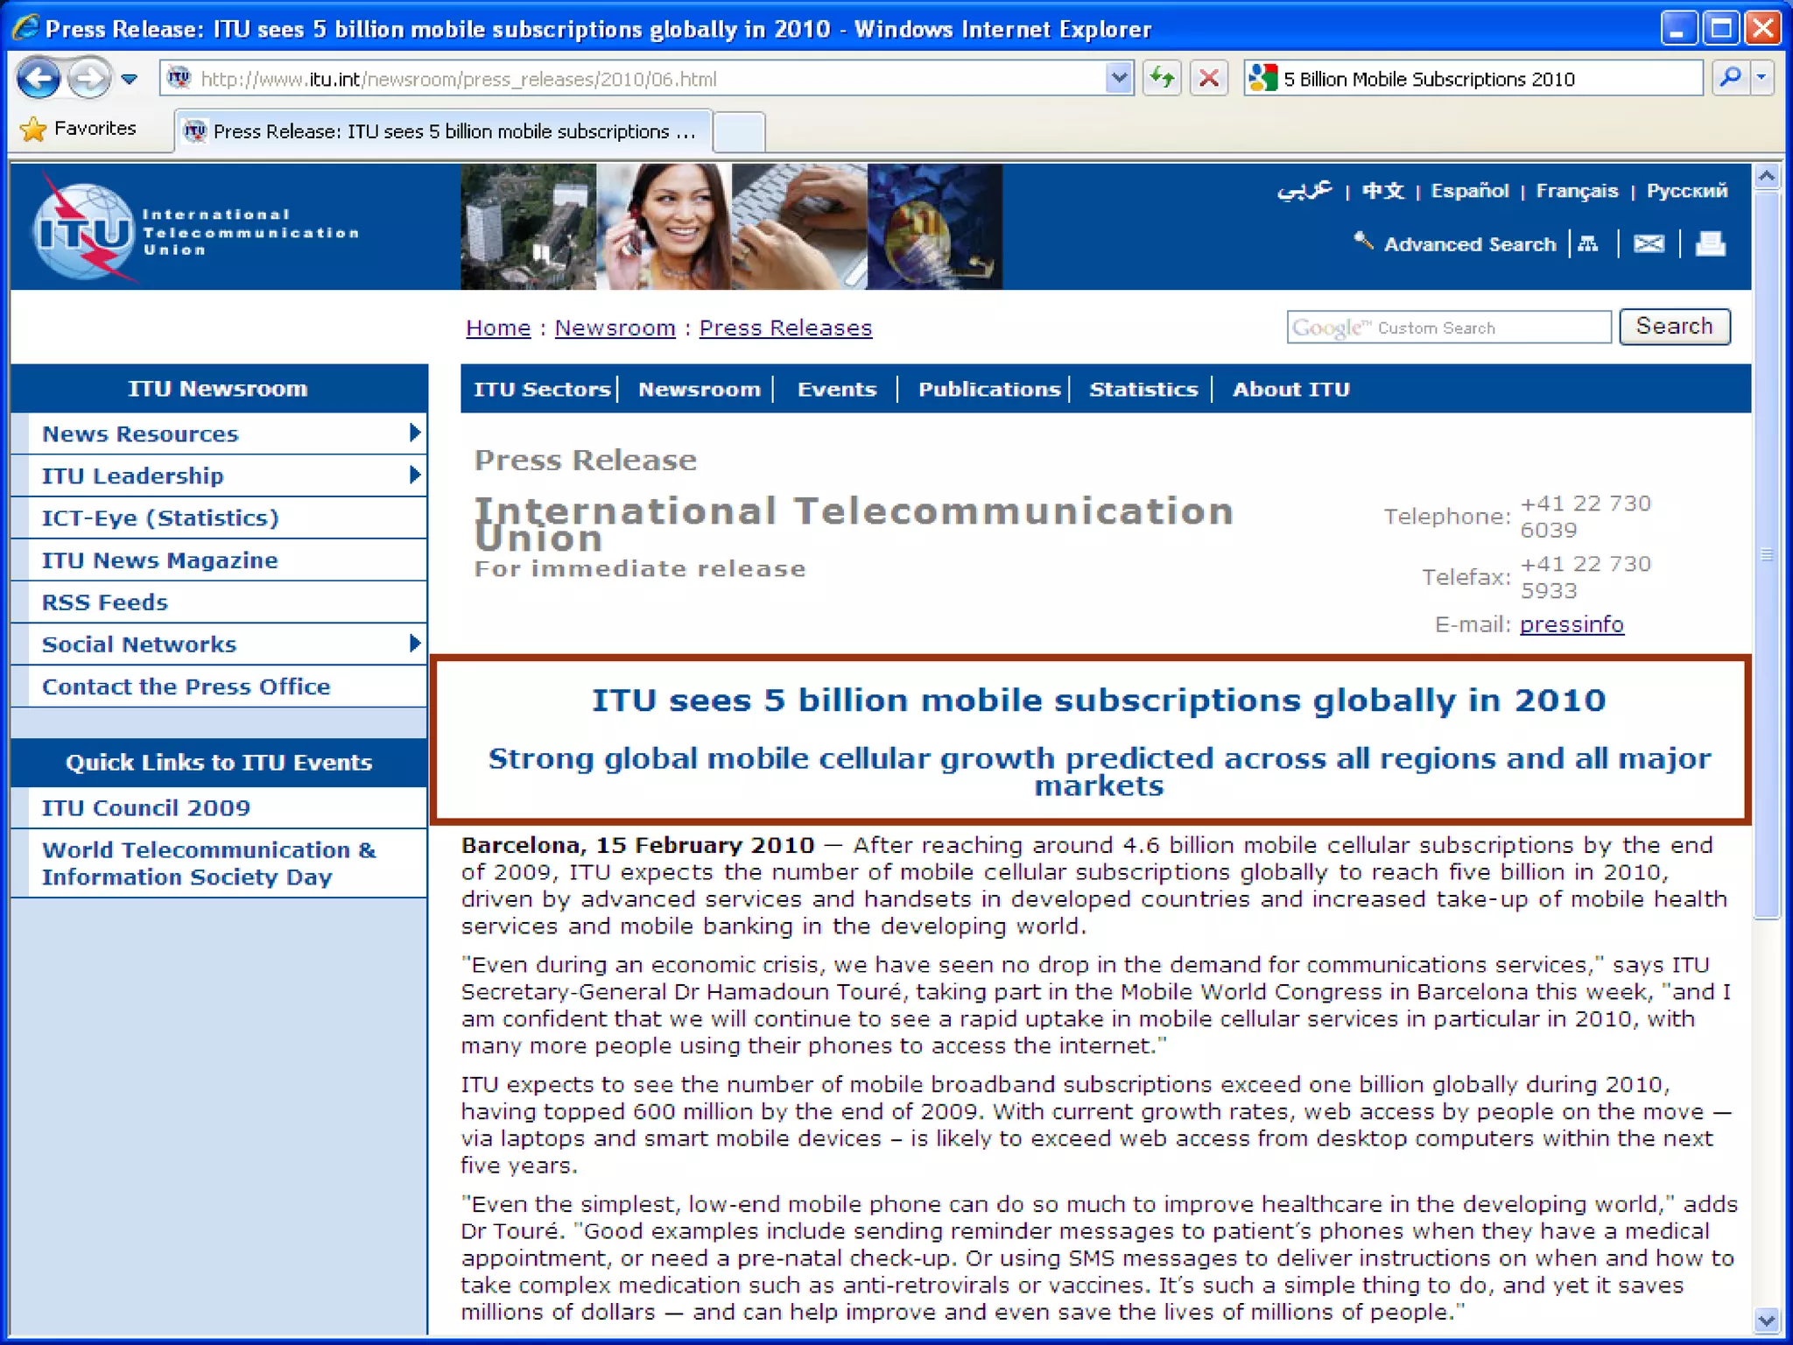Open the Publications navigation menu item
1793x1345 pixels.
click(x=988, y=390)
